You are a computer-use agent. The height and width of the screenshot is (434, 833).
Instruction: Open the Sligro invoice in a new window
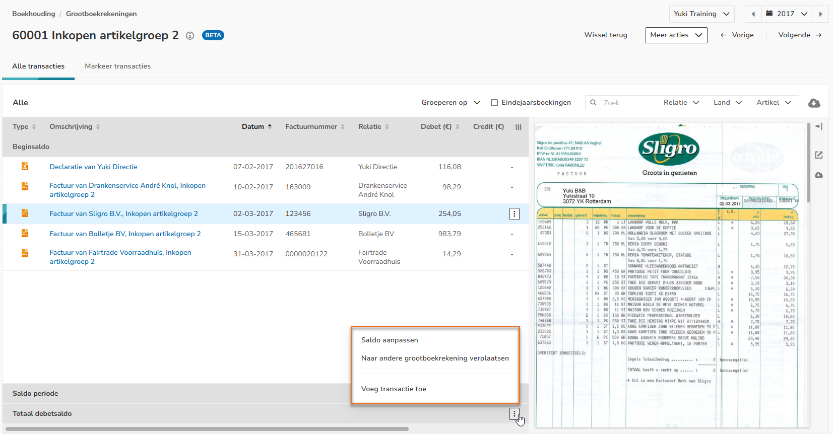819,155
